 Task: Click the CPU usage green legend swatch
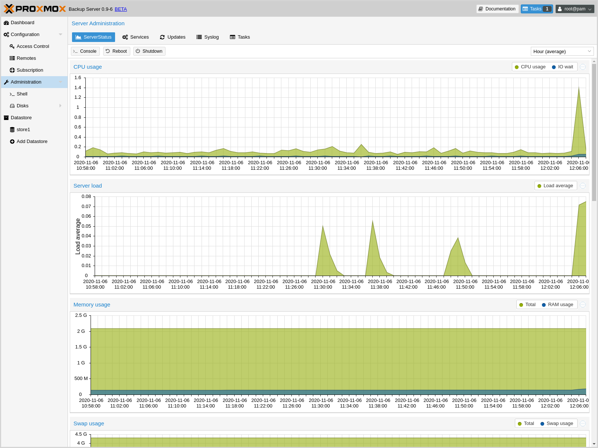tap(517, 67)
